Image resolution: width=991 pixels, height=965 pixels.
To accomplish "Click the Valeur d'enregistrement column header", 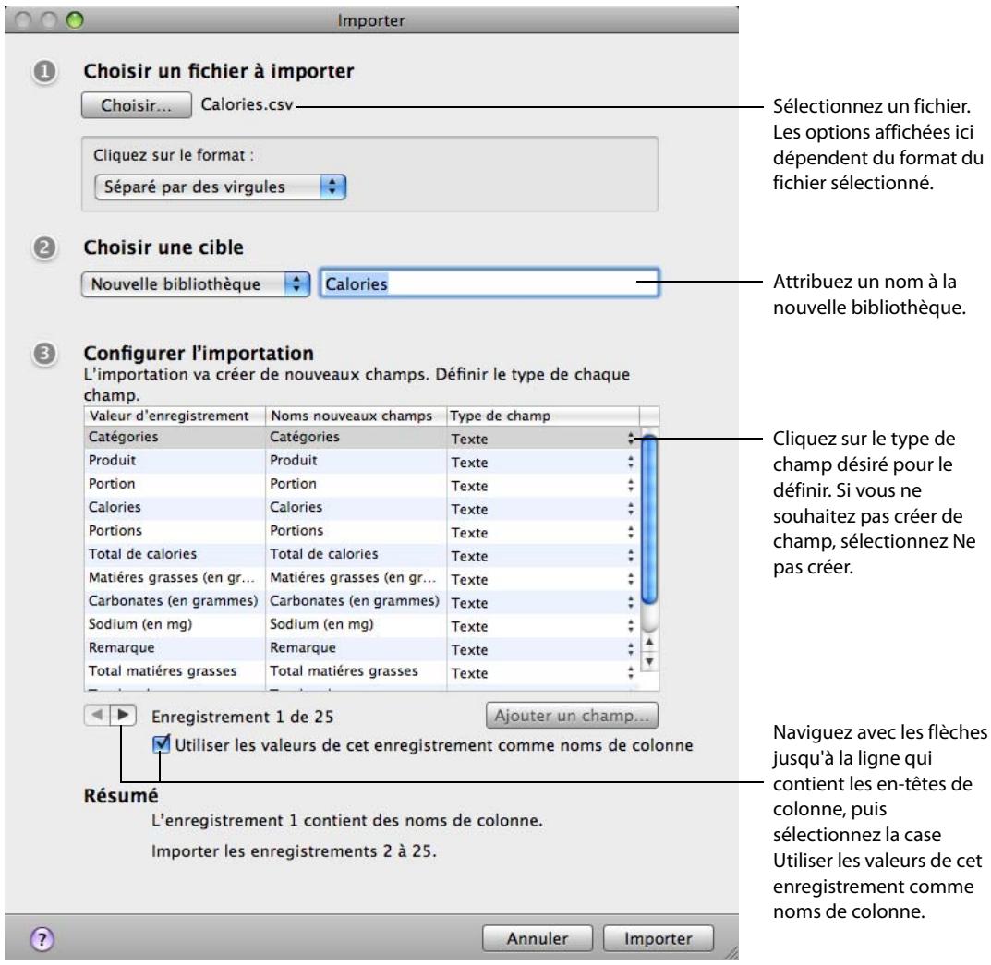I will [175, 416].
